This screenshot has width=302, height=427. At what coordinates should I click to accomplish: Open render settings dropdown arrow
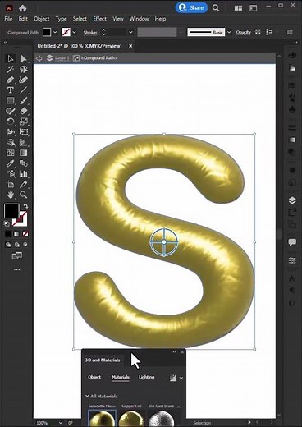[181, 378]
